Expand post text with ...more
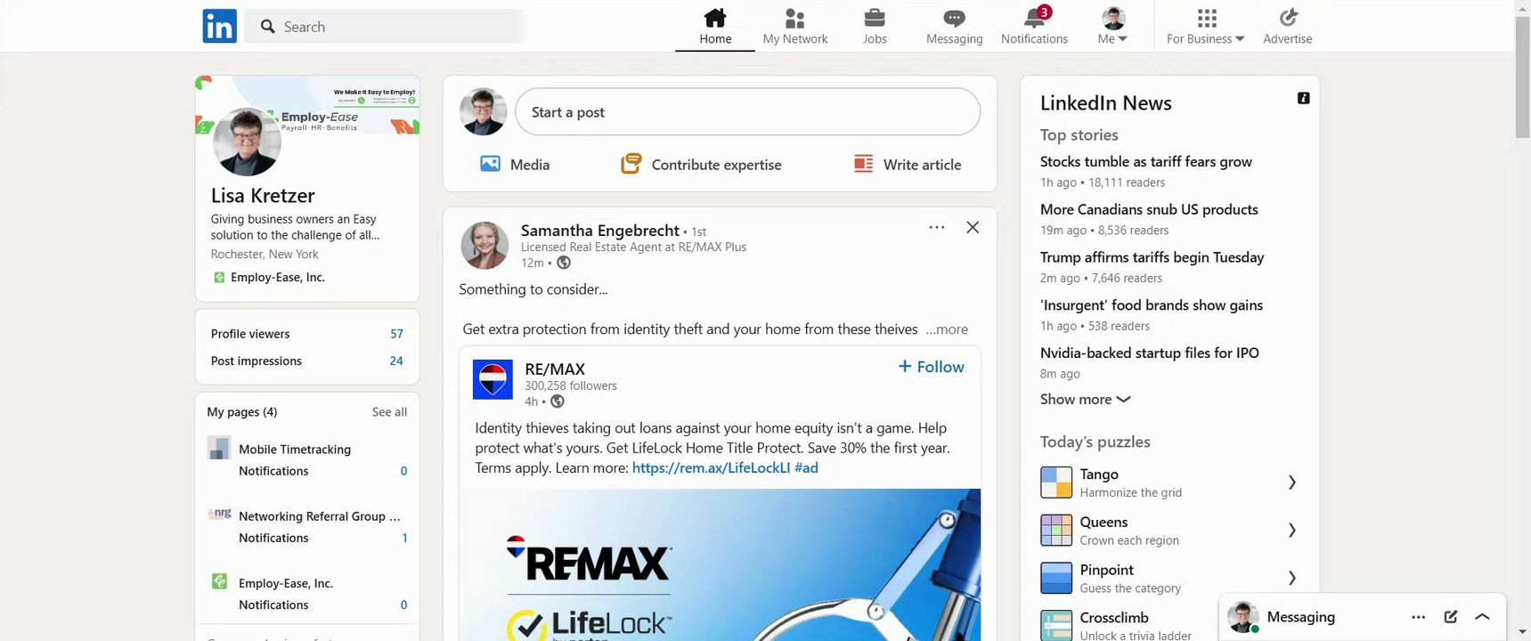The image size is (1531, 641). coord(946,329)
